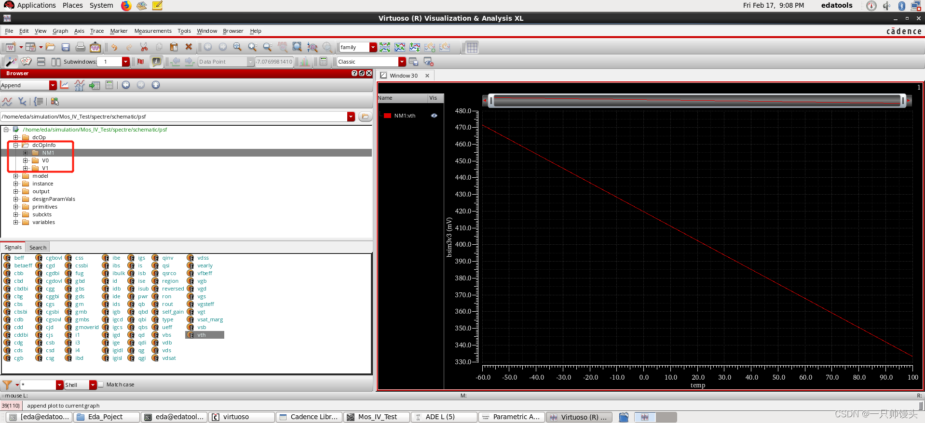Open the Shell filter type dropdown
The image size is (925, 423).
pos(93,385)
